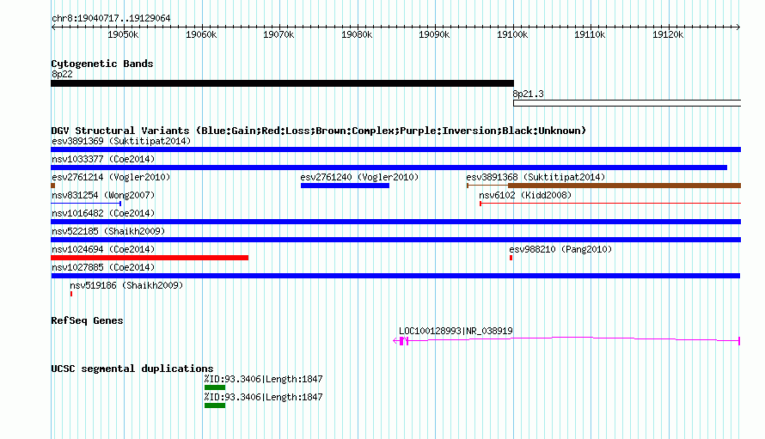
Task: Select the small red esv988210 marker
Action: point(511,258)
